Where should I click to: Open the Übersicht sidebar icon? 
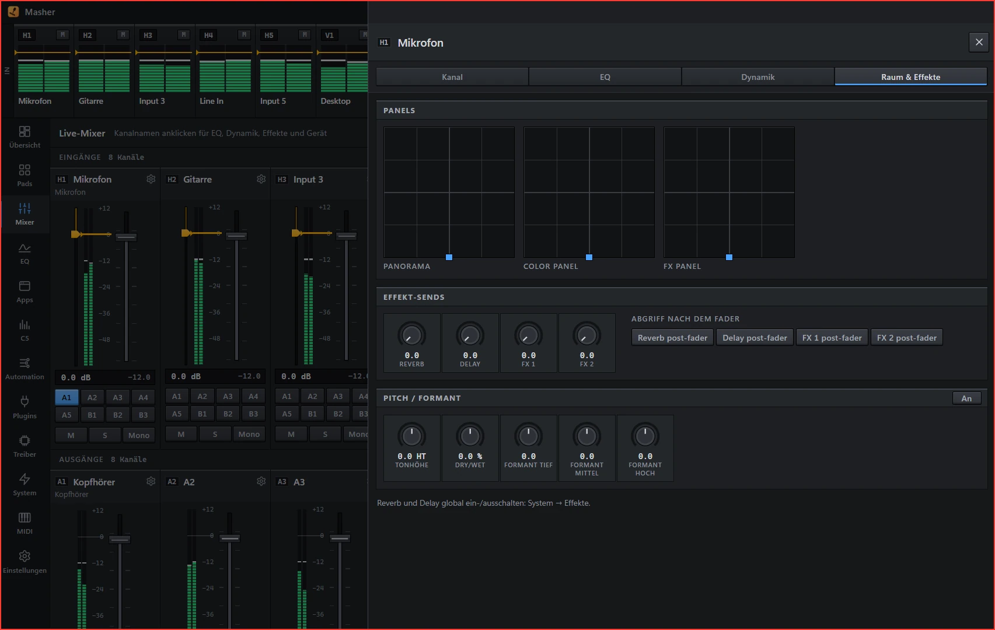click(x=25, y=137)
